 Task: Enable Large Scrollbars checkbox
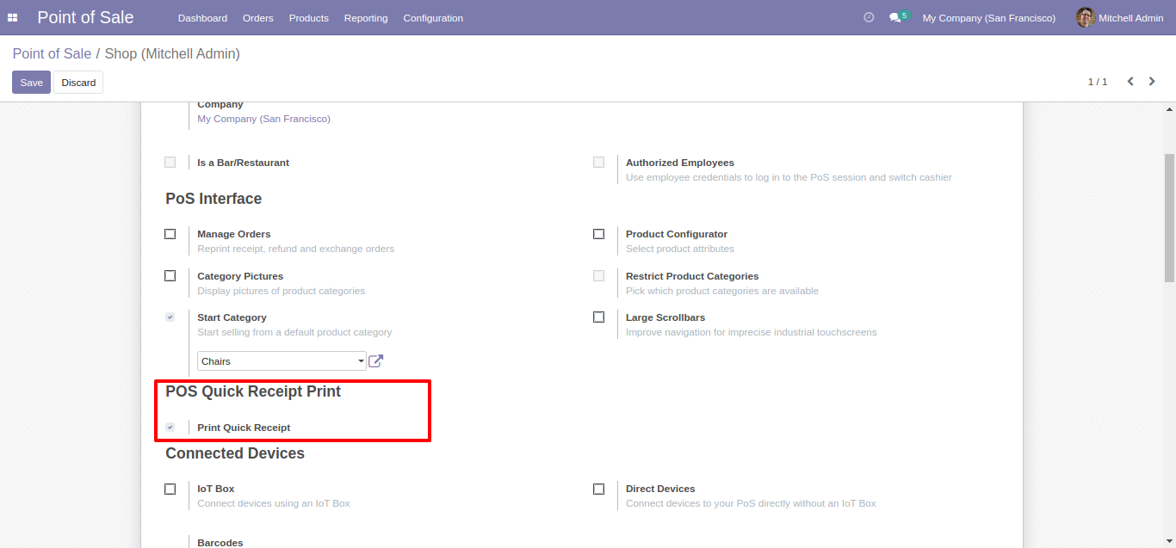tap(599, 317)
